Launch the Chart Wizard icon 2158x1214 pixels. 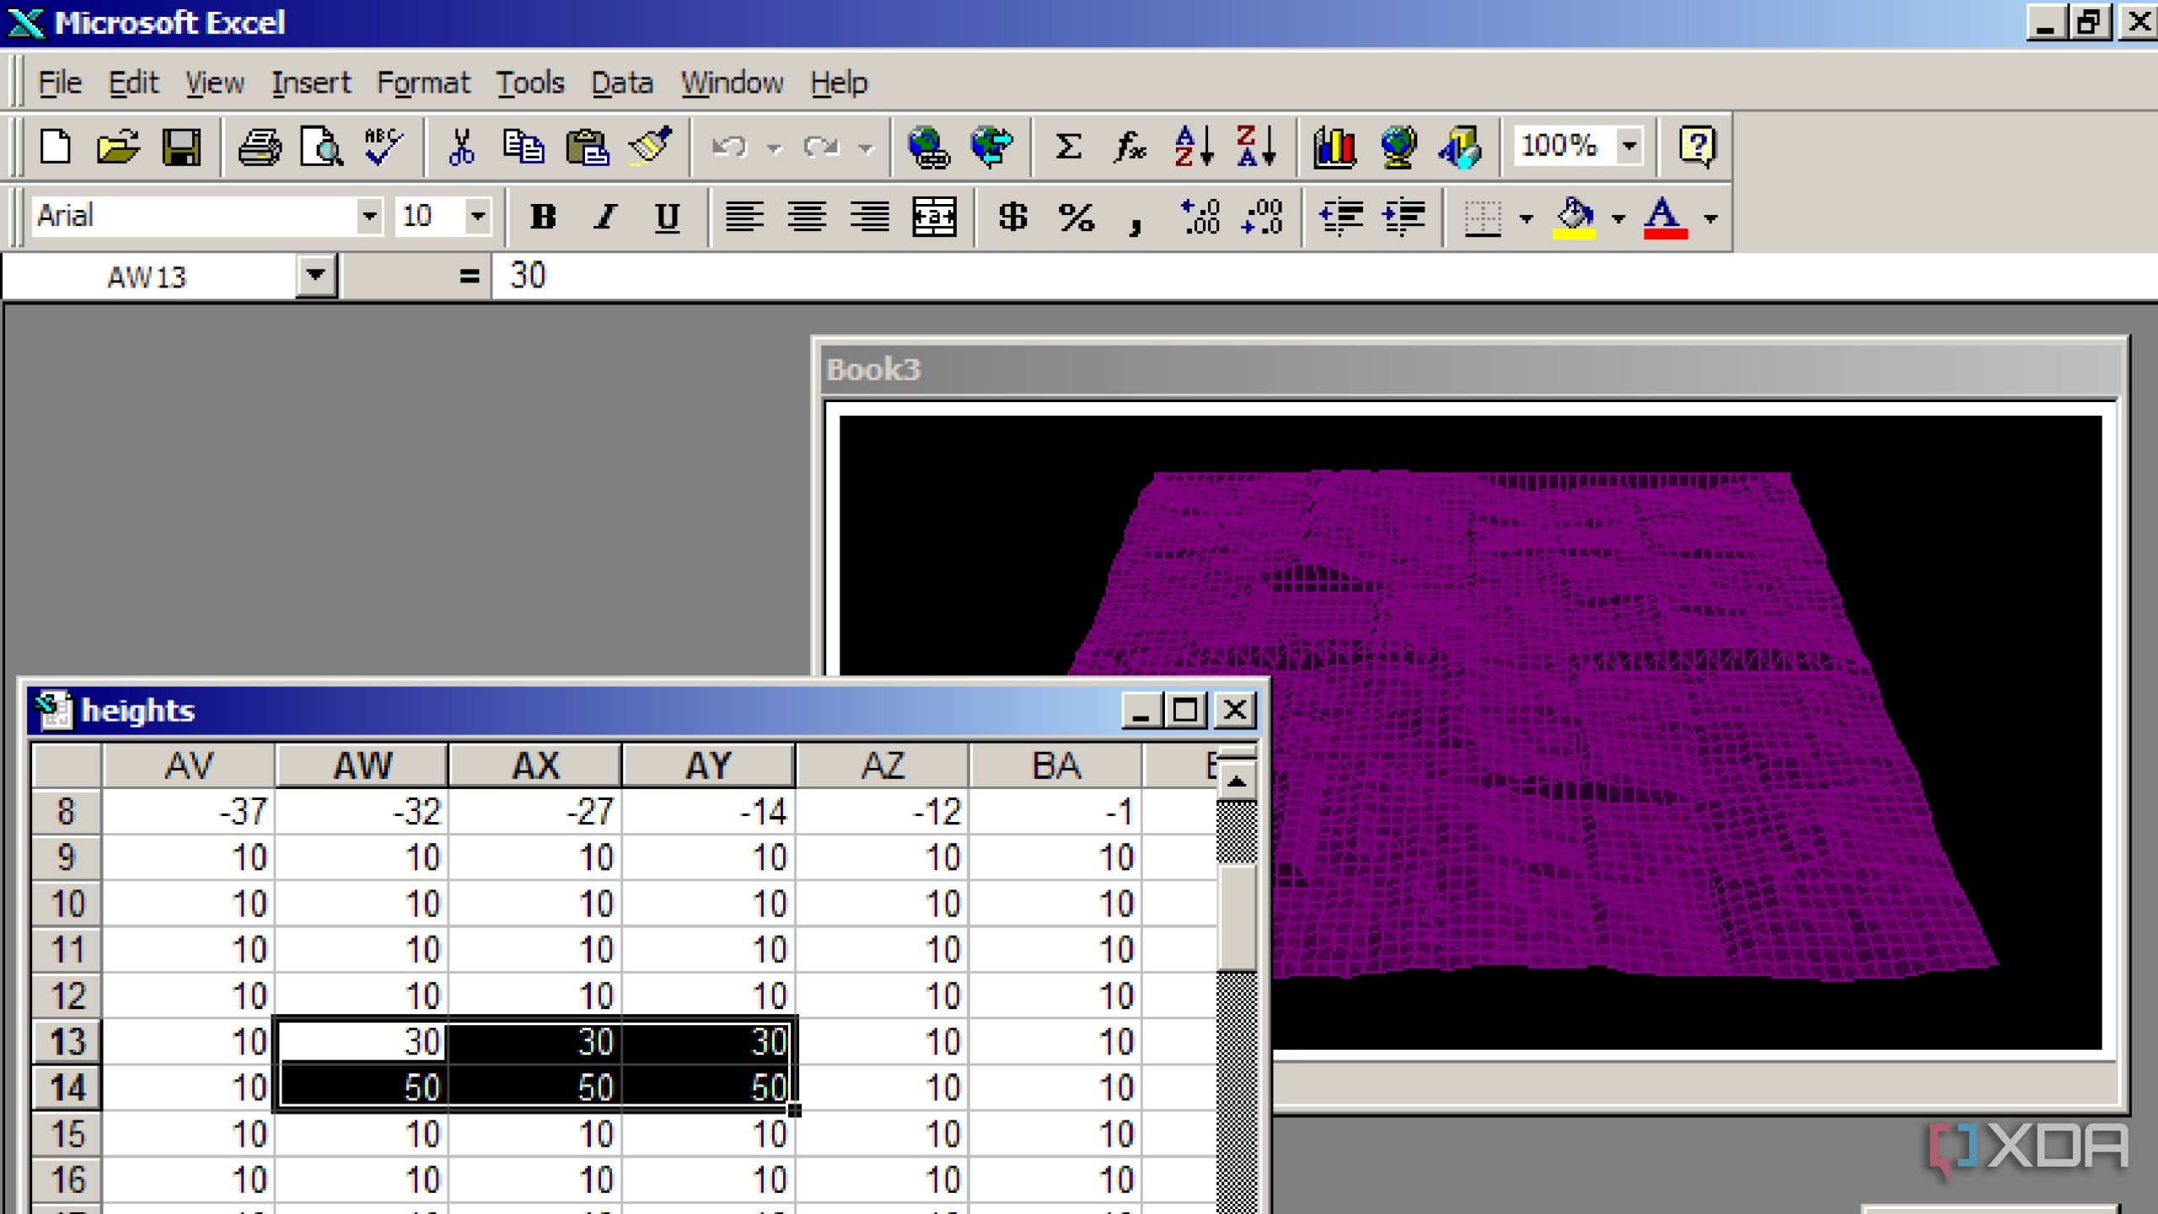[1334, 148]
